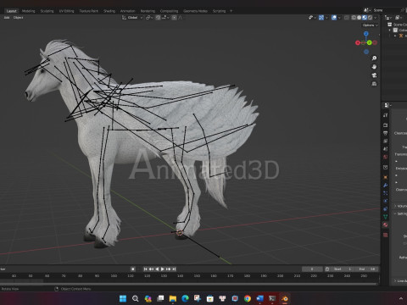Open proportional editing falloff selector
Viewport: 407px width, 305px height.
[x=181, y=18]
